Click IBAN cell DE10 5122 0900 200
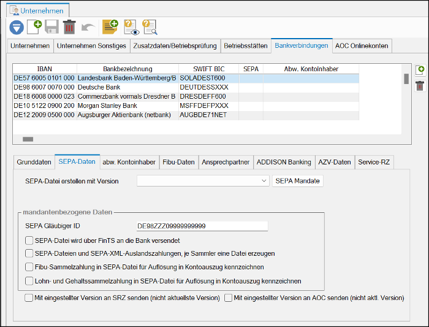429x327 pixels. tap(44, 106)
